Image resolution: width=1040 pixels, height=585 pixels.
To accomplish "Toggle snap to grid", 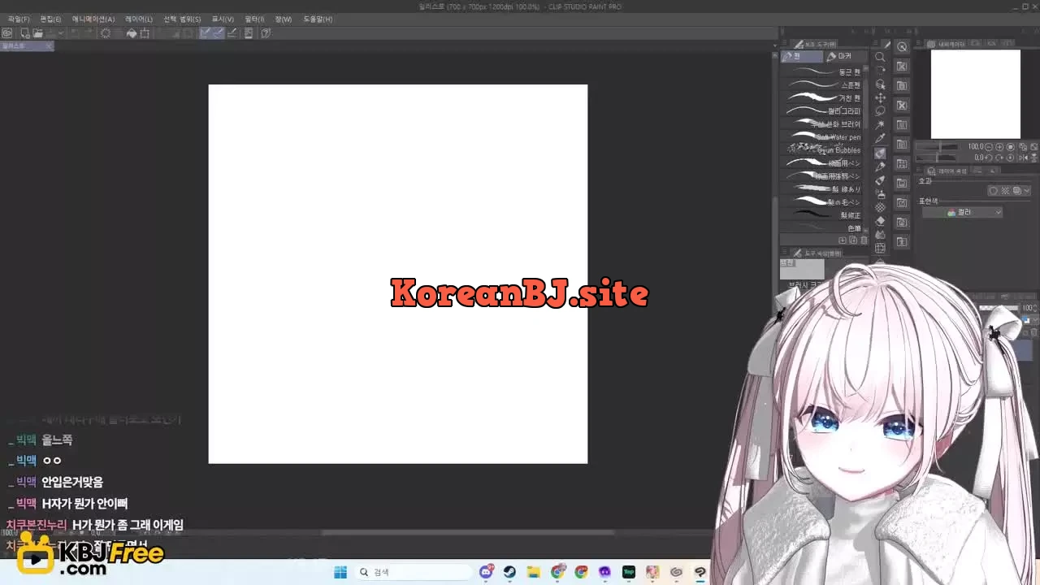I will [232, 33].
